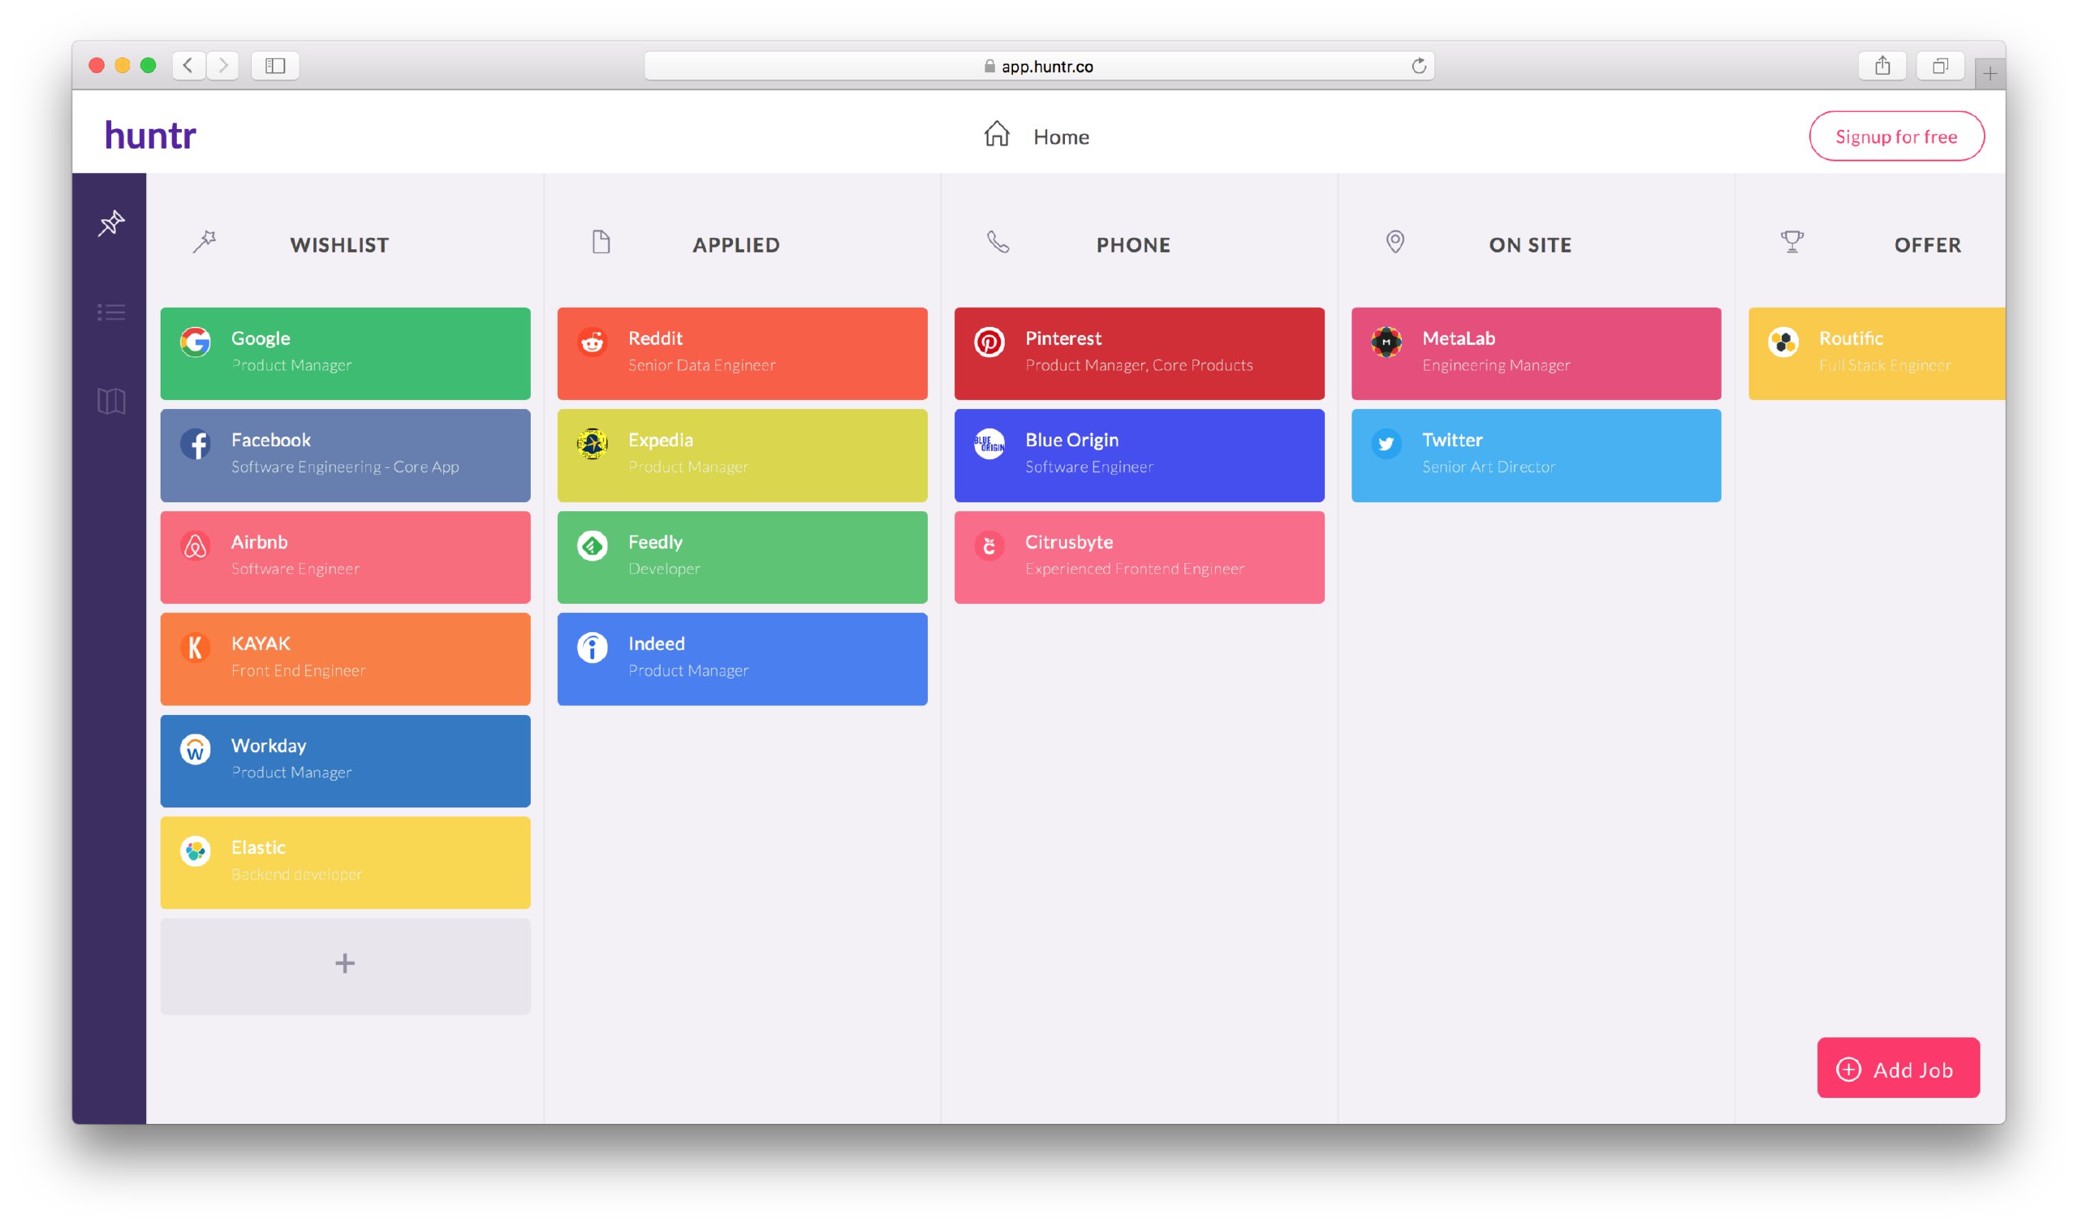Add a new card to Wishlist column

click(345, 966)
